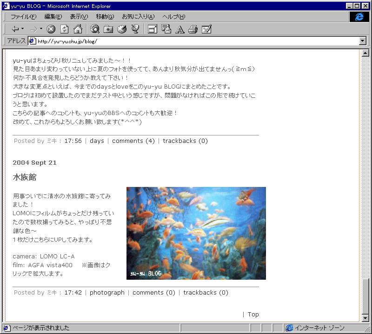Viewport: 372px width, 334px height.
Task: Open the days category link
Action: [x=97, y=141]
